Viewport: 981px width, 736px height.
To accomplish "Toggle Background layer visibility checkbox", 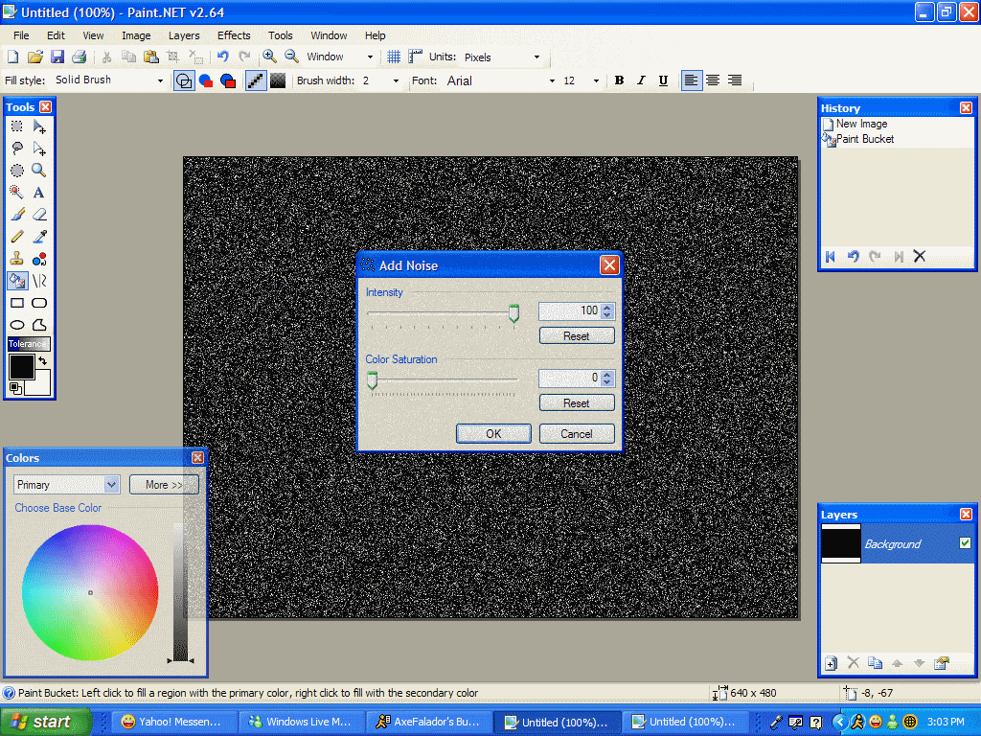I will (x=965, y=543).
